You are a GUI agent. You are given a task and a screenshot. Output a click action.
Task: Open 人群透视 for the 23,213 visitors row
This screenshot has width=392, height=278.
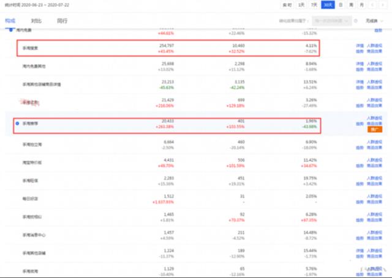pyautogui.click(x=374, y=82)
